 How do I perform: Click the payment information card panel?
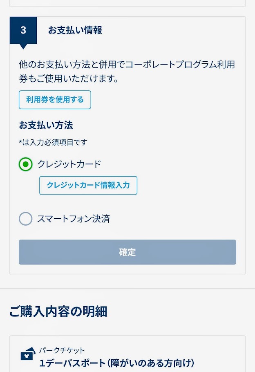[x=127, y=145]
